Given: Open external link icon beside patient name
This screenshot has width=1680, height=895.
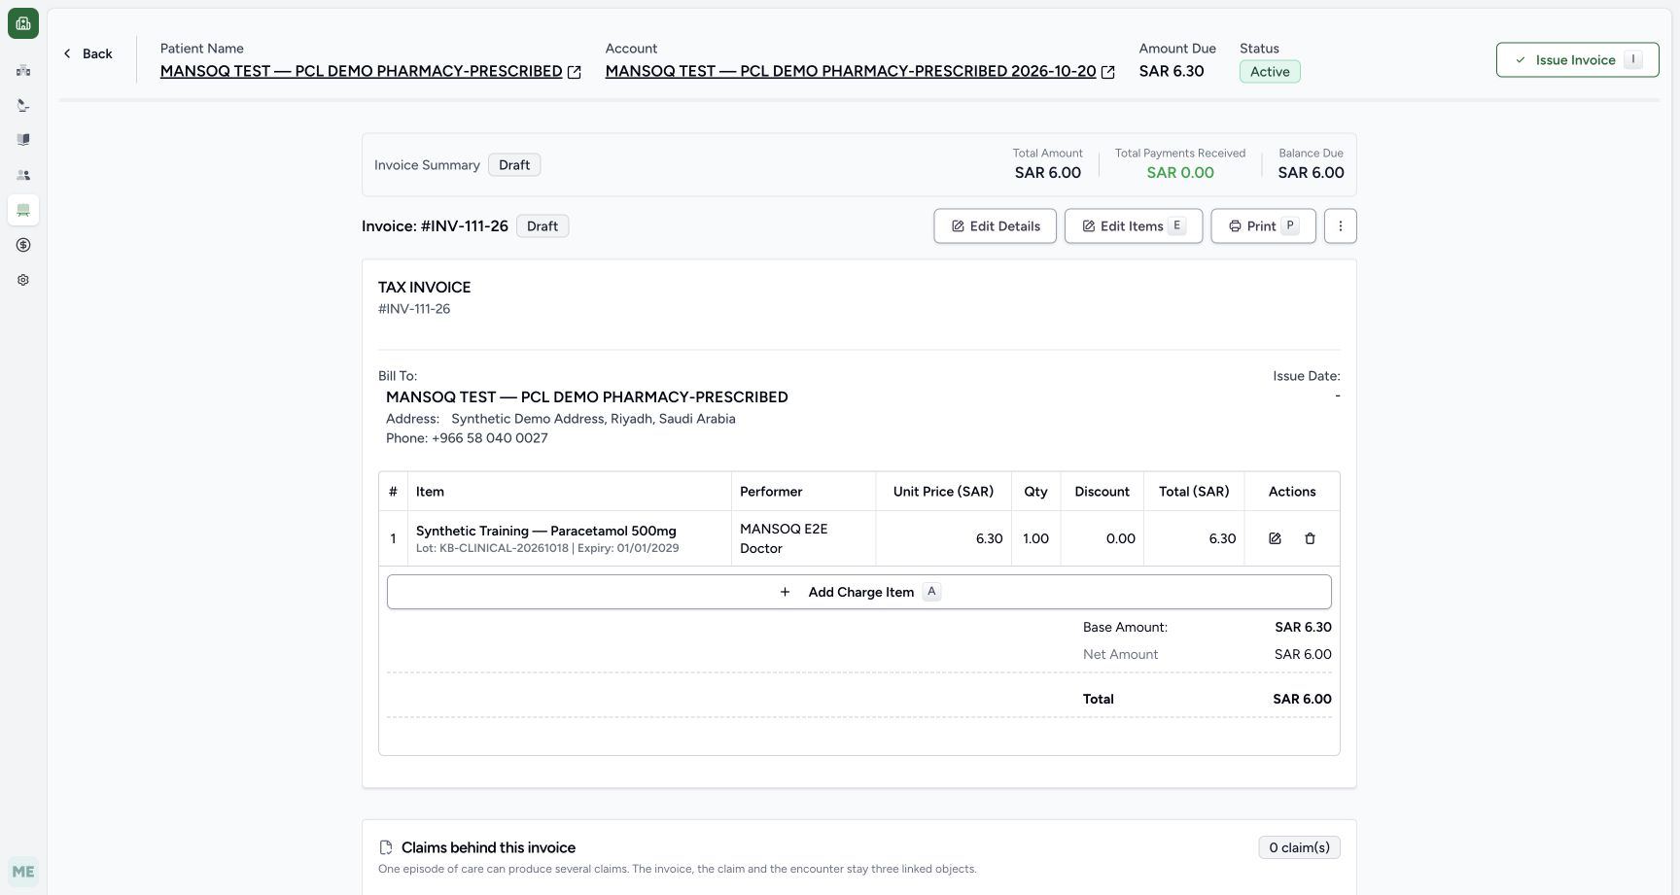Looking at the screenshot, I should click(575, 72).
